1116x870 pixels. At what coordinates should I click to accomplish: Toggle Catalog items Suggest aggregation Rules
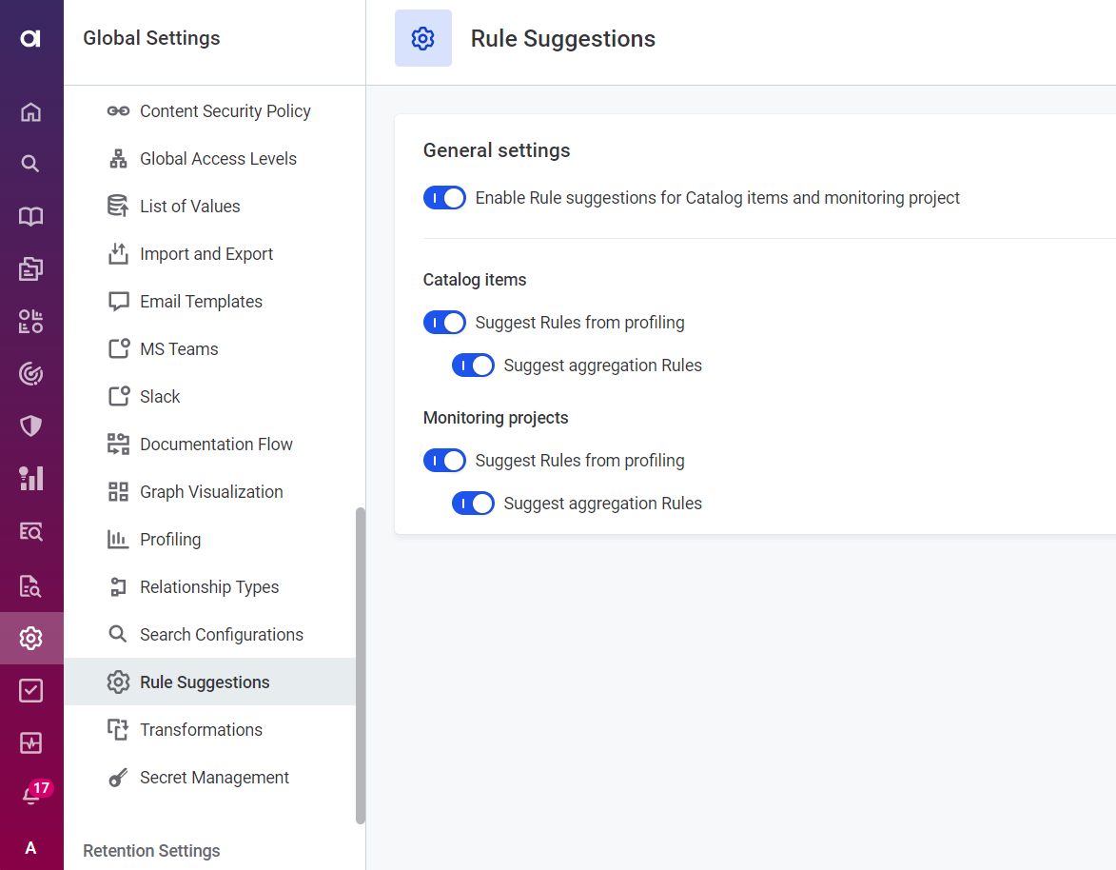(x=473, y=366)
